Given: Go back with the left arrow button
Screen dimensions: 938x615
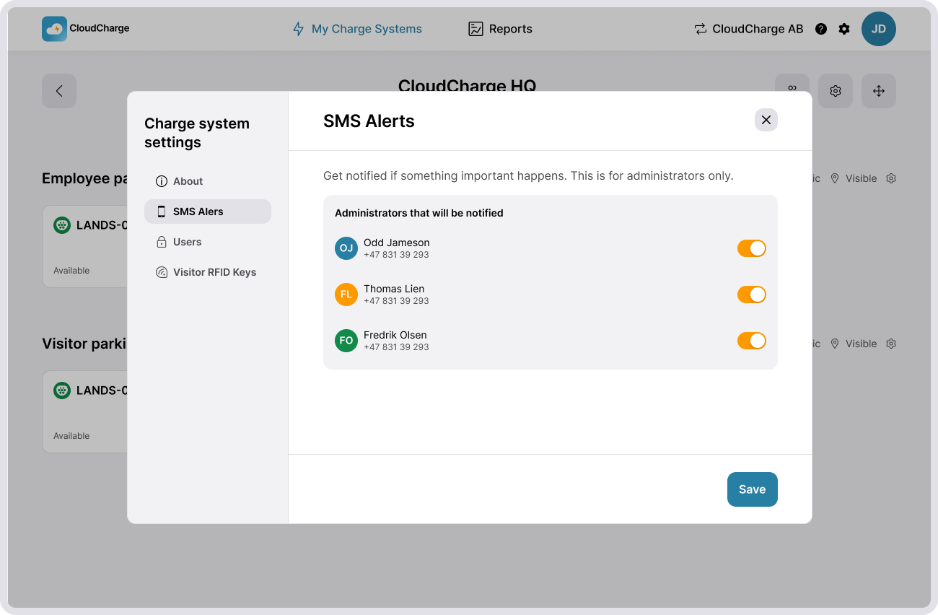Looking at the screenshot, I should pos(59,91).
